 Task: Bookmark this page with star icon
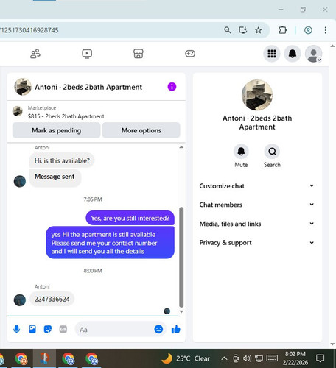pyautogui.click(x=259, y=30)
